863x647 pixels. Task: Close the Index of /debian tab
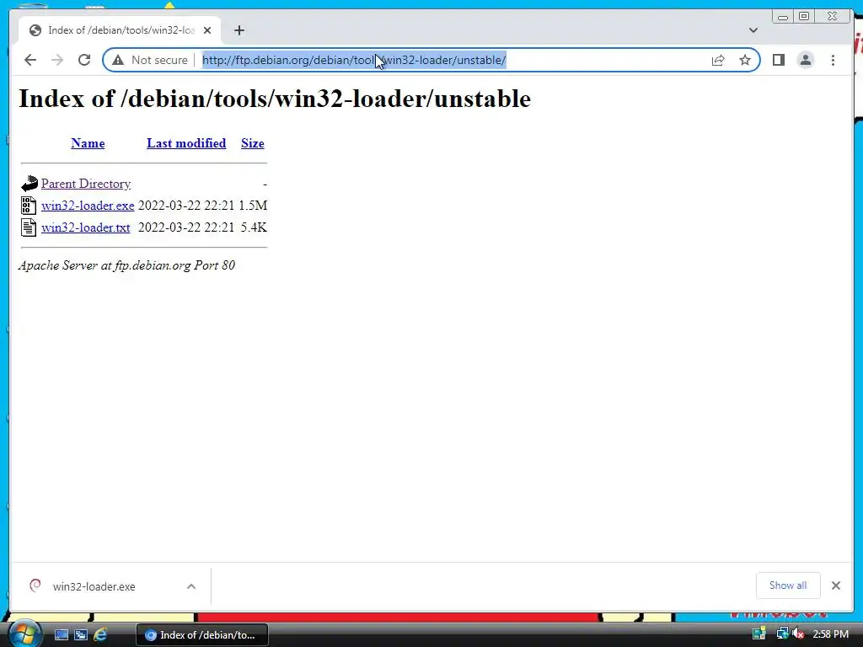click(x=207, y=30)
